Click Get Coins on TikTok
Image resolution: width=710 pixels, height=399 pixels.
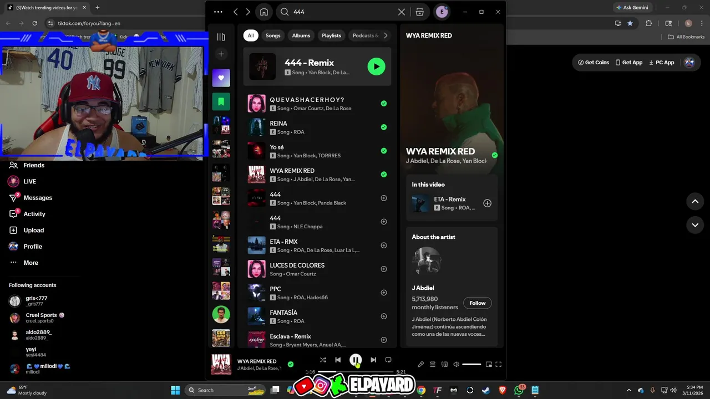pyautogui.click(x=594, y=63)
